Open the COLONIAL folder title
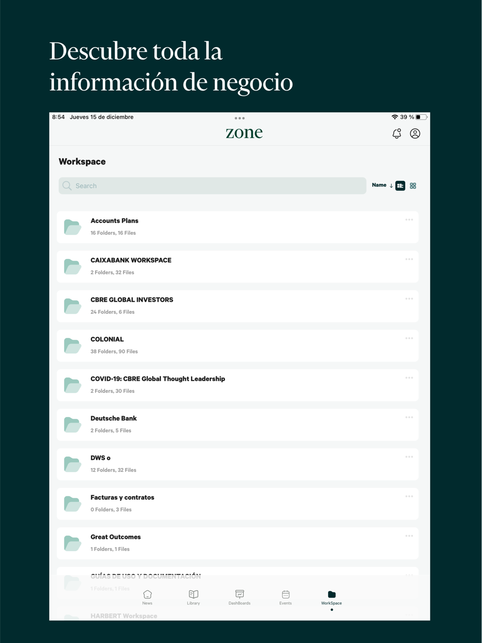The image size is (482, 643). click(107, 339)
